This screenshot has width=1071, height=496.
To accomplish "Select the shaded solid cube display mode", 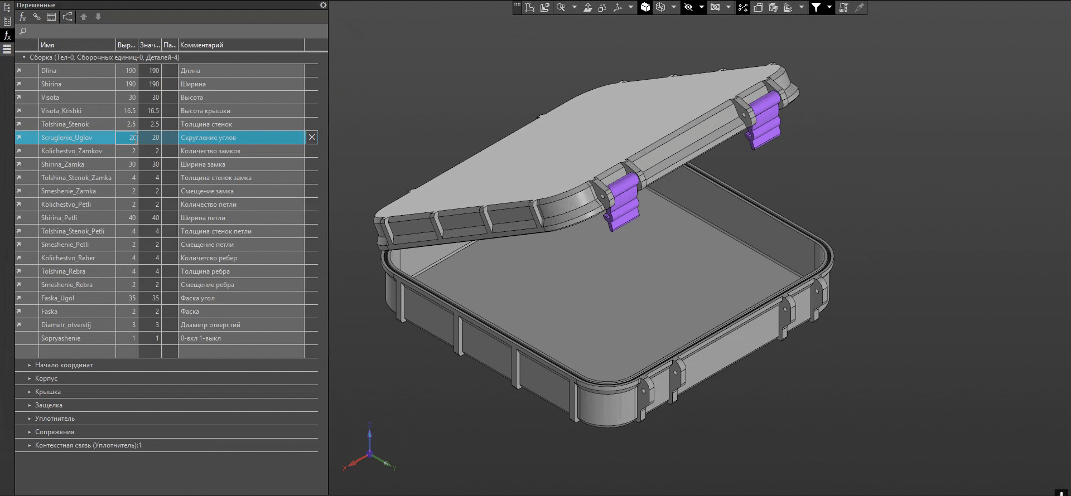I will click(645, 7).
